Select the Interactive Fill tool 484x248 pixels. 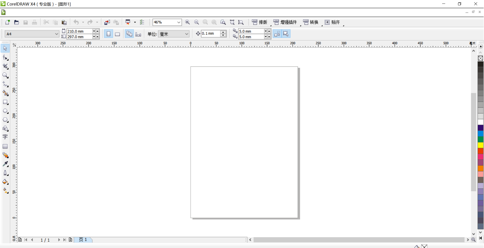(x=5, y=191)
